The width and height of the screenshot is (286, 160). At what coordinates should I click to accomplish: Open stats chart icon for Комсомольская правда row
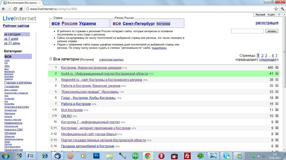point(277,92)
